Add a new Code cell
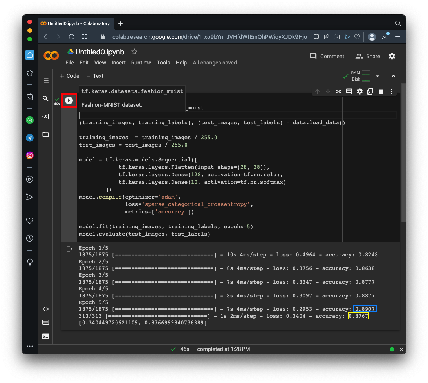 (70, 76)
